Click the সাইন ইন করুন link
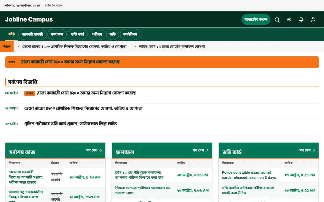 [x=53, y=5]
